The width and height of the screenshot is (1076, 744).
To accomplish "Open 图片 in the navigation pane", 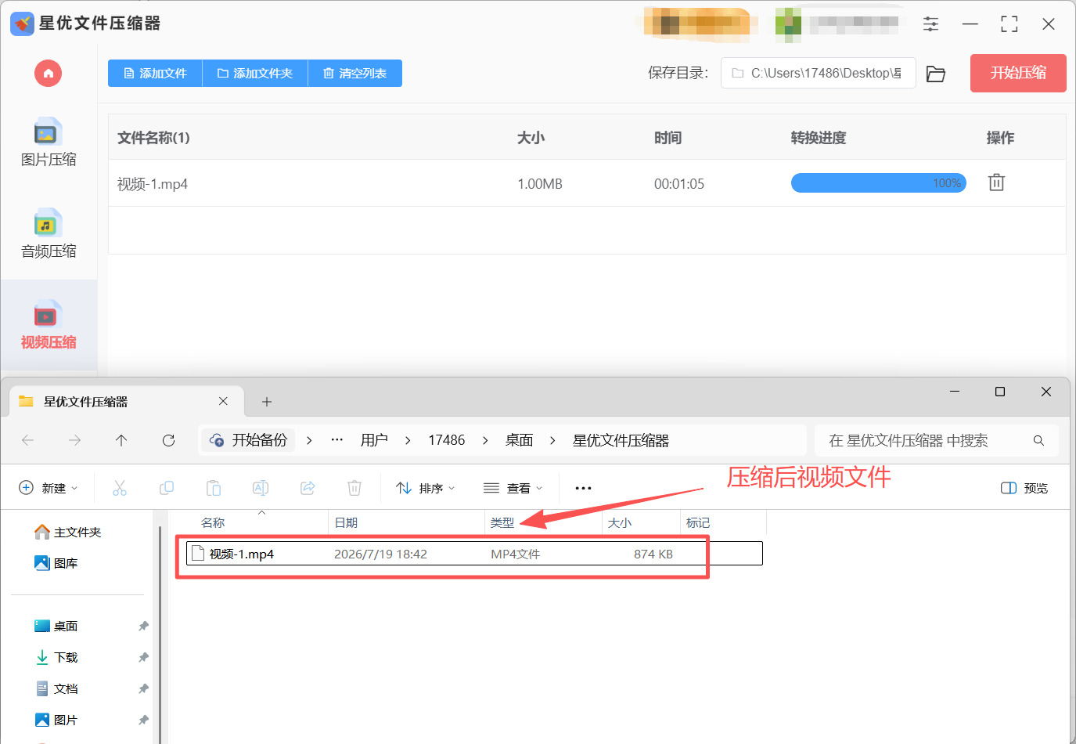I will coord(56,720).
